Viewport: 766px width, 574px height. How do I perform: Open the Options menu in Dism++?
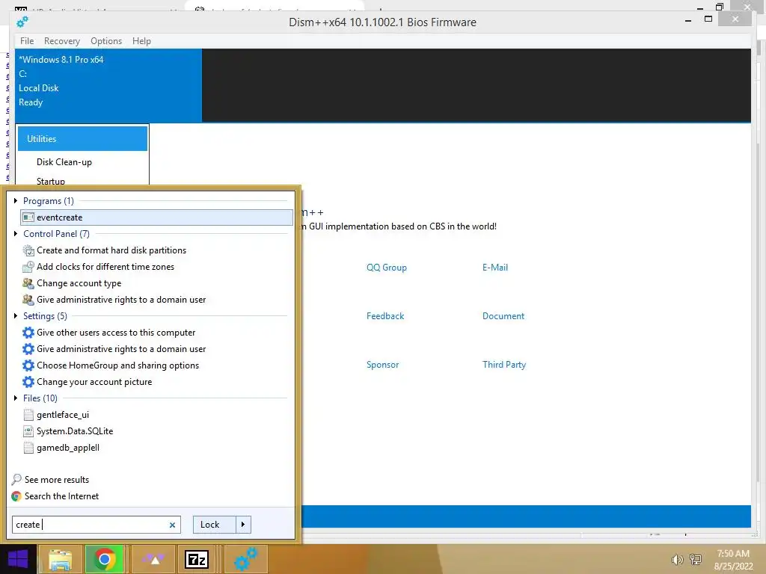[106, 41]
